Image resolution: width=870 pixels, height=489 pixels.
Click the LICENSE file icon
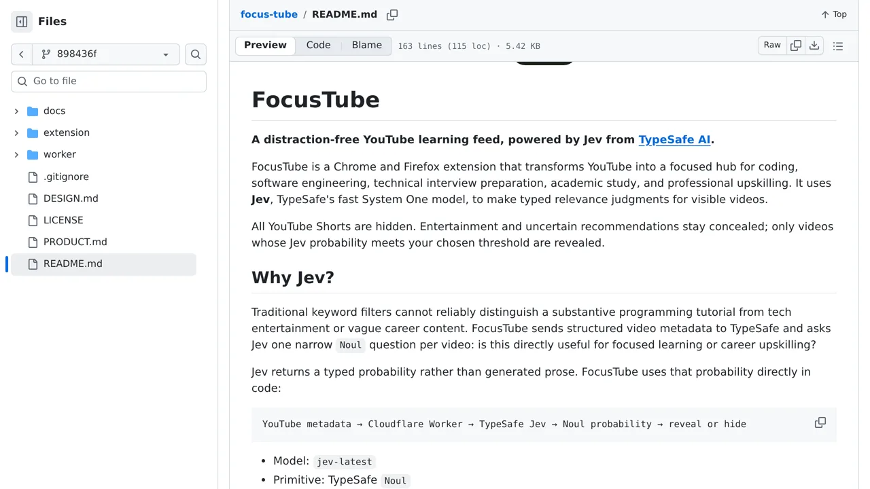click(33, 220)
